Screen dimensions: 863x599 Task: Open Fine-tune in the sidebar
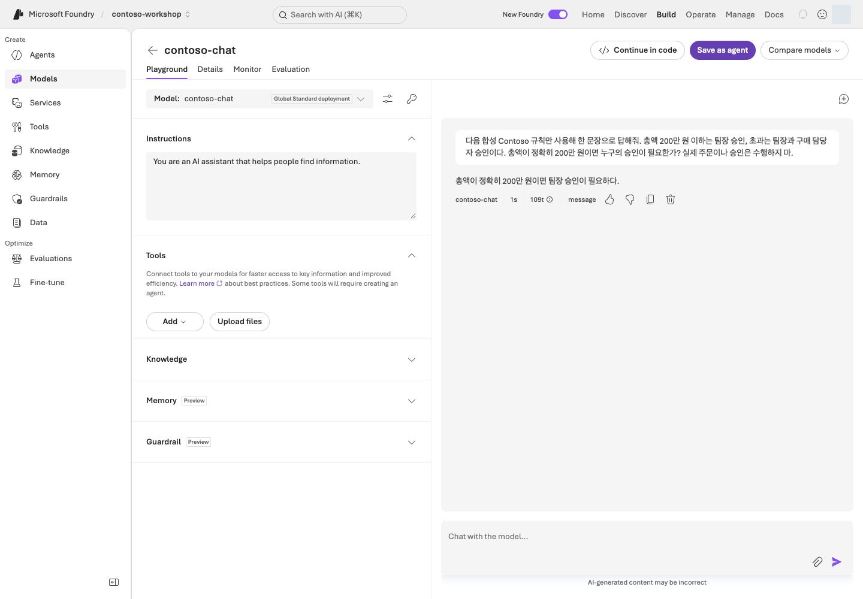coord(65,283)
